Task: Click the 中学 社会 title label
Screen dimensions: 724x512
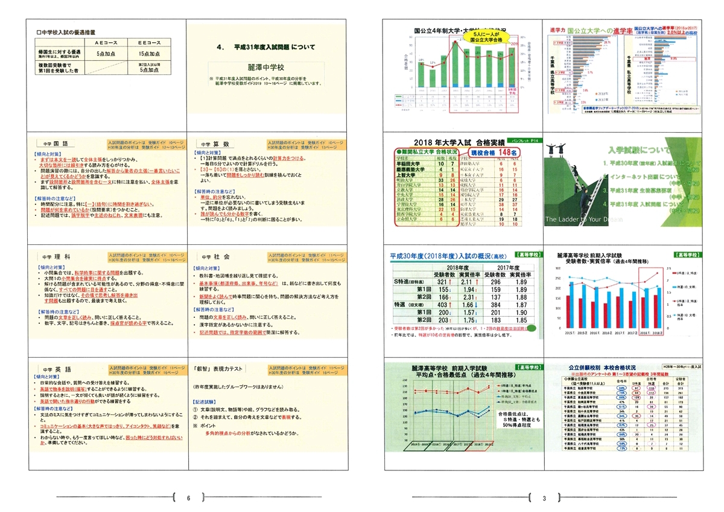Action: coord(215,256)
